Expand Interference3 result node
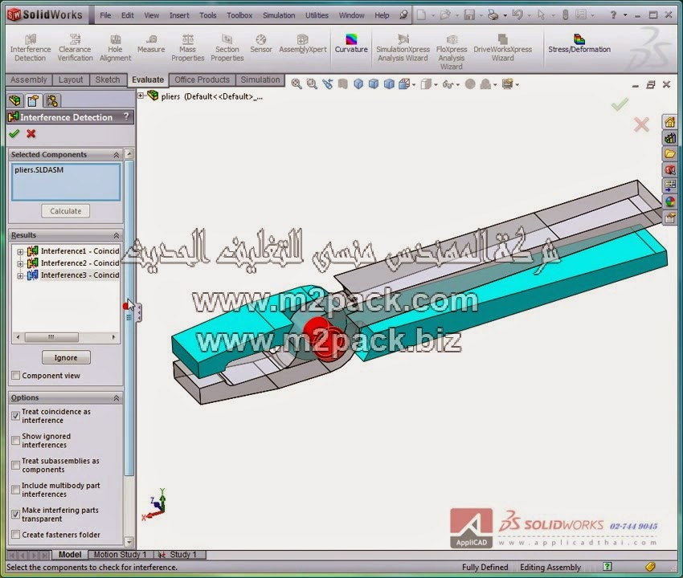The height and width of the screenshot is (578, 683). point(20,275)
